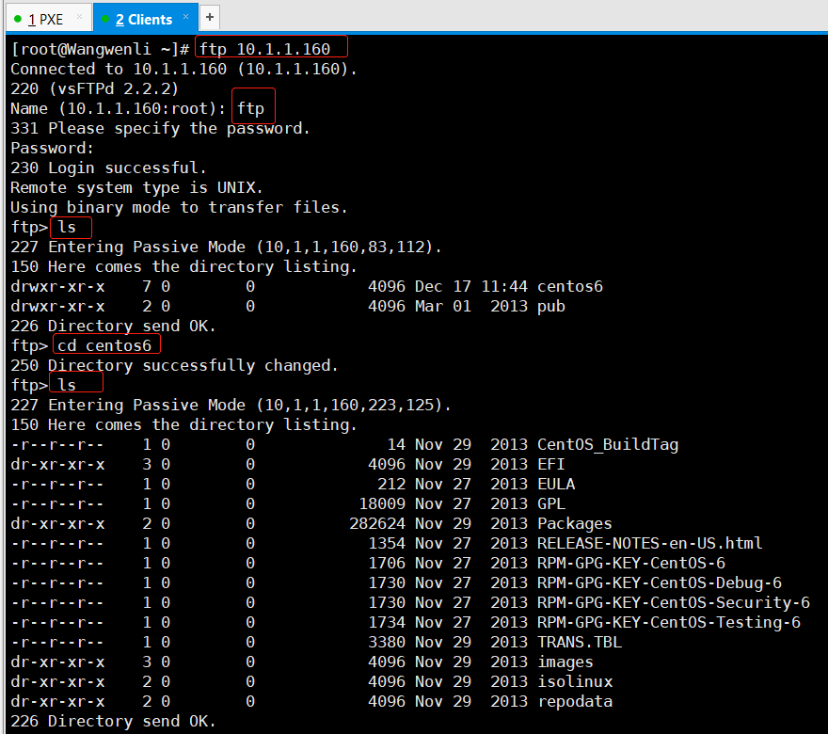Click '230 Login successful.' line
Viewport: 828px width, 734px height.
(x=108, y=168)
